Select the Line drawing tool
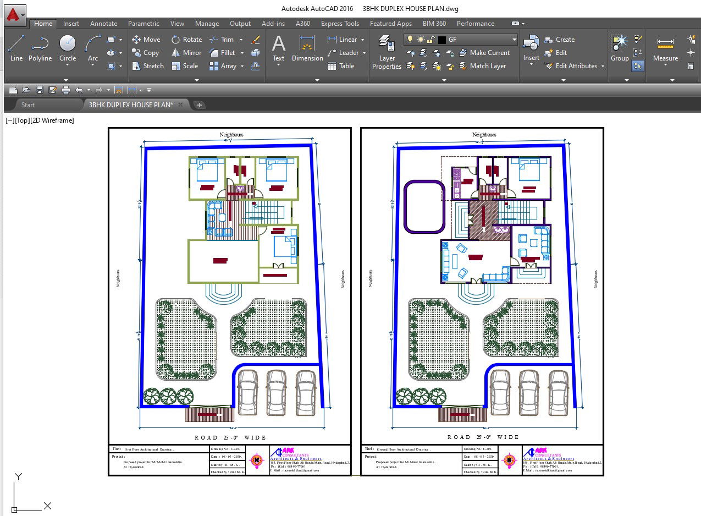The height and width of the screenshot is (516, 701). click(16, 47)
